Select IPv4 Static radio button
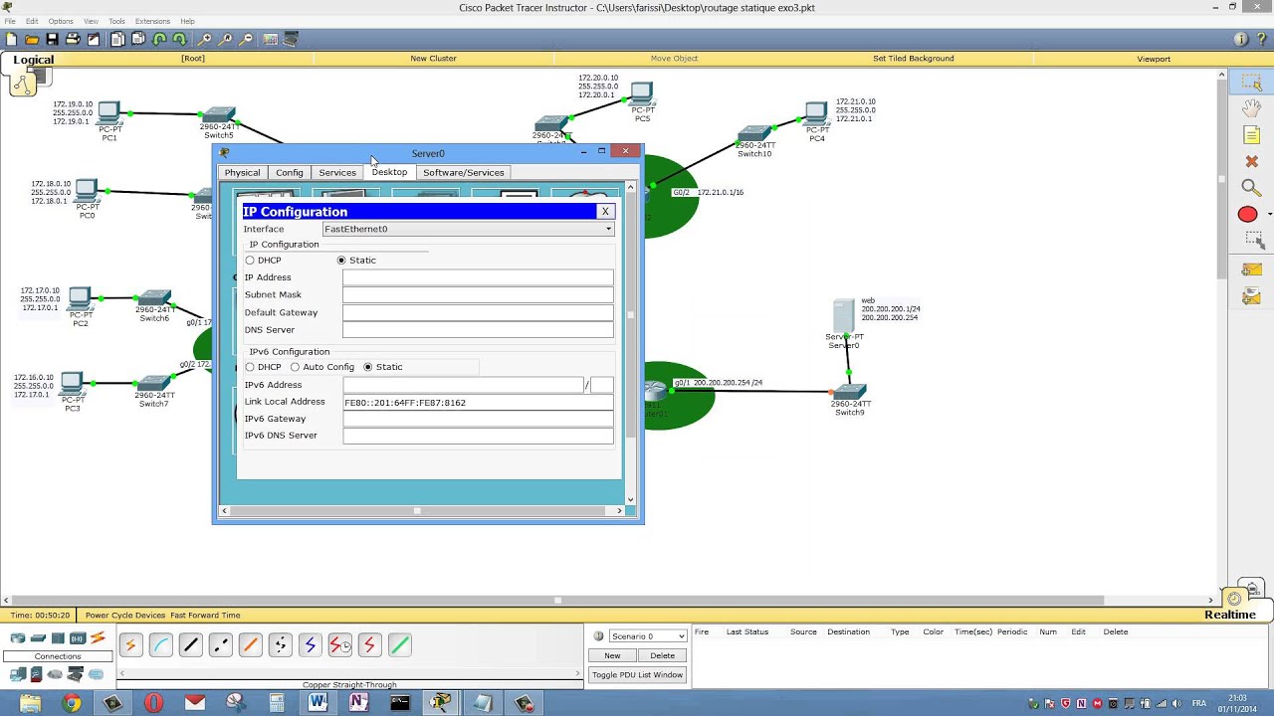This screenshot has width=1274, height=716. (x=341, y=261)
